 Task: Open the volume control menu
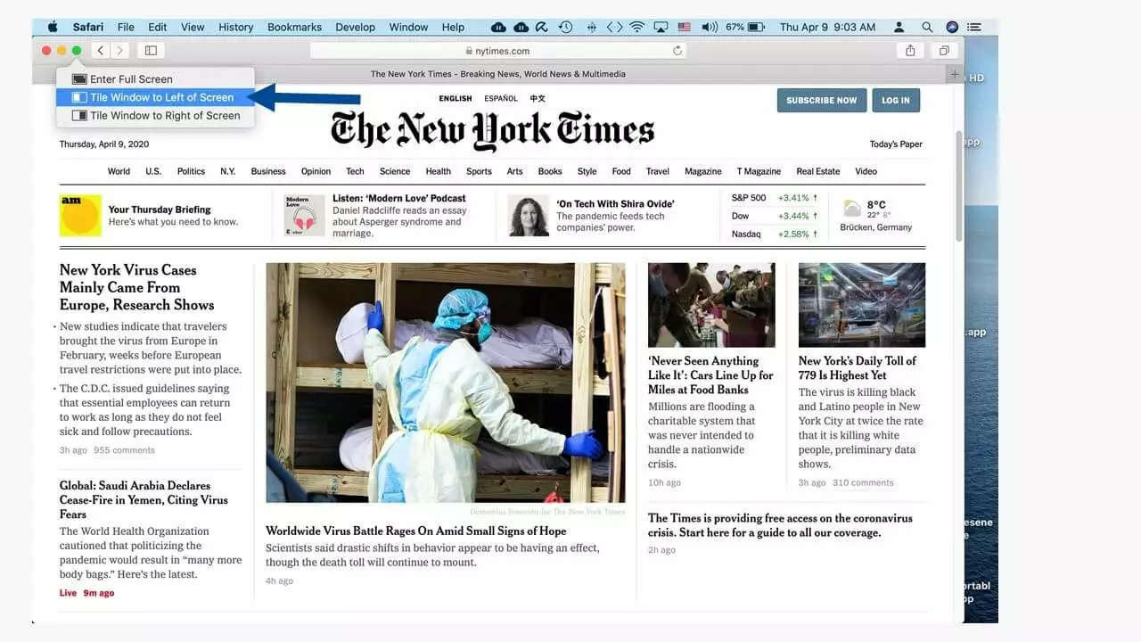point(709,27)
